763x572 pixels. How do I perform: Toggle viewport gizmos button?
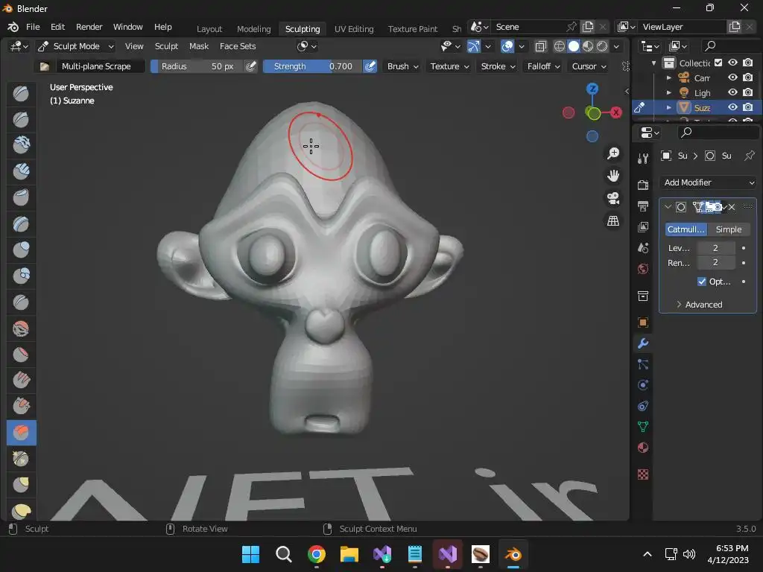[x=473, y=46]
